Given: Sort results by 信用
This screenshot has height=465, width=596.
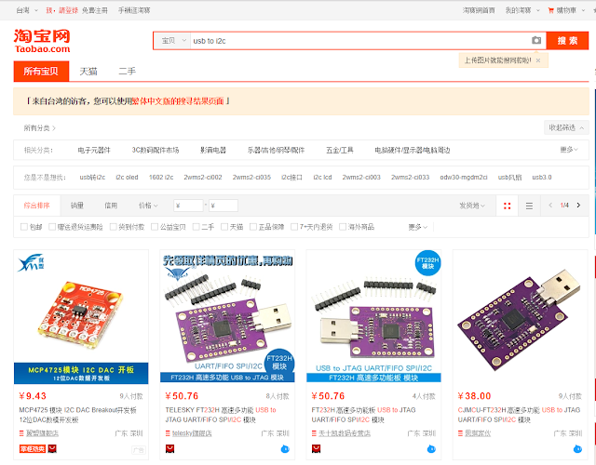Looking at the screenshot, I should coord(111,206).
